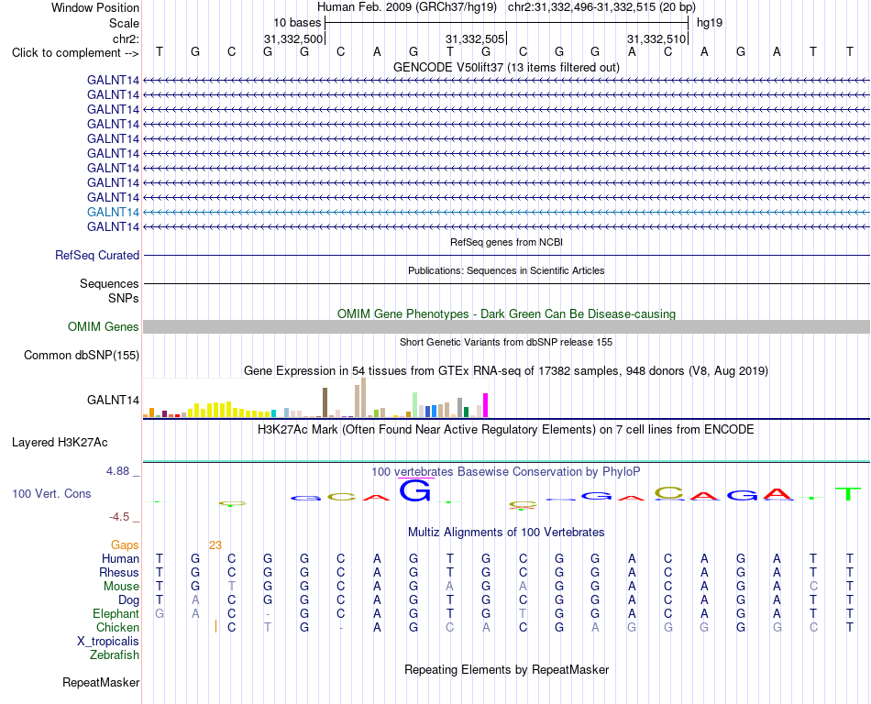Click the GALNT14 label beside GTEx bar chart
The width and height of the screenshot is (871, 704).
point(113,400)
